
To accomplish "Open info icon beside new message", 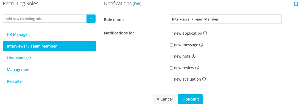I will click(201, 45).
